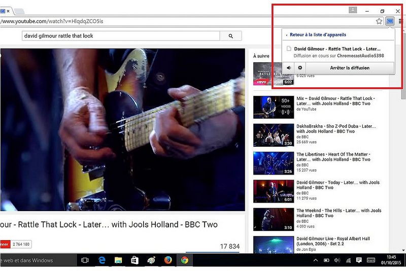Click the Google Cast extension icon
The image size is (406, 271).
pyautogui.click(x=390, y=21)
